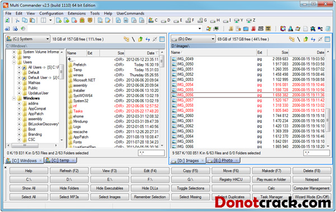The height and width of the screenshot is (212, 336).
Task: Click the Delete (F8) button
Action: (312, 171)
